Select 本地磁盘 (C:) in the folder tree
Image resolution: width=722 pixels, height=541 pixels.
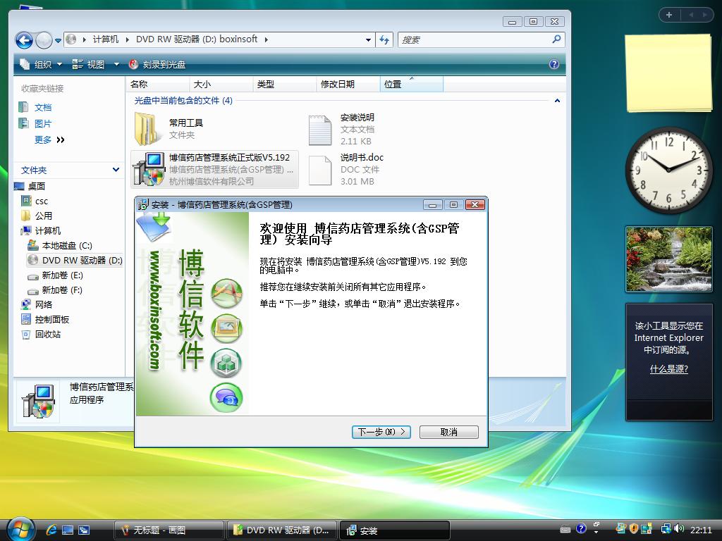point(66,245)
